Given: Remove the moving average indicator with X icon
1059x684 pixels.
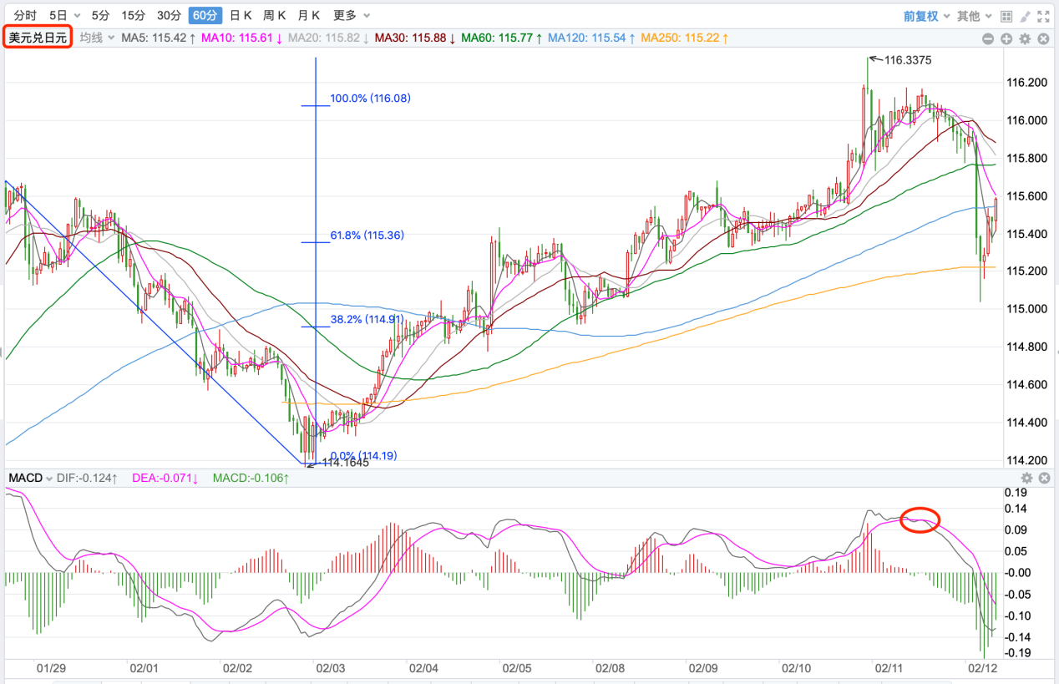Looking at the screenshot, I should (1043, 38).
